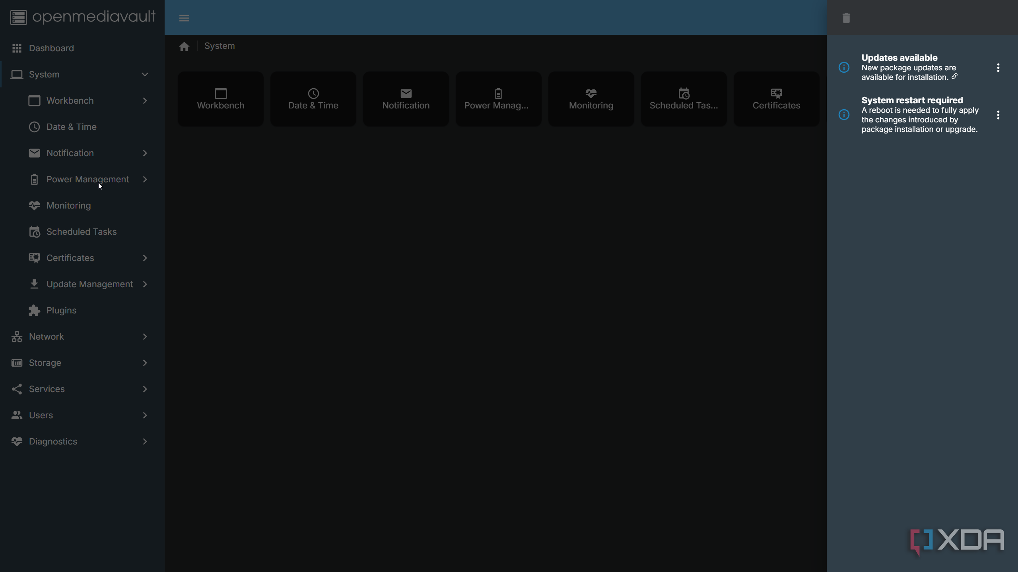Screen dimensions: 1018x572
Task: Click the Services share icon
Action: coord(17,389)
